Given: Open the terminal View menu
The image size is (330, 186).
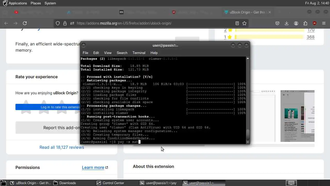Looking at the screenshot, I should 108,53.
